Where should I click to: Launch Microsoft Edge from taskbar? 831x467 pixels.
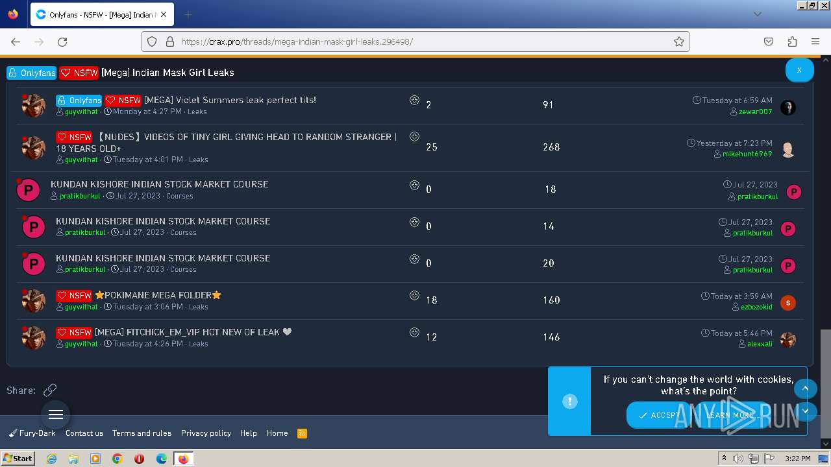pos(161,459)
